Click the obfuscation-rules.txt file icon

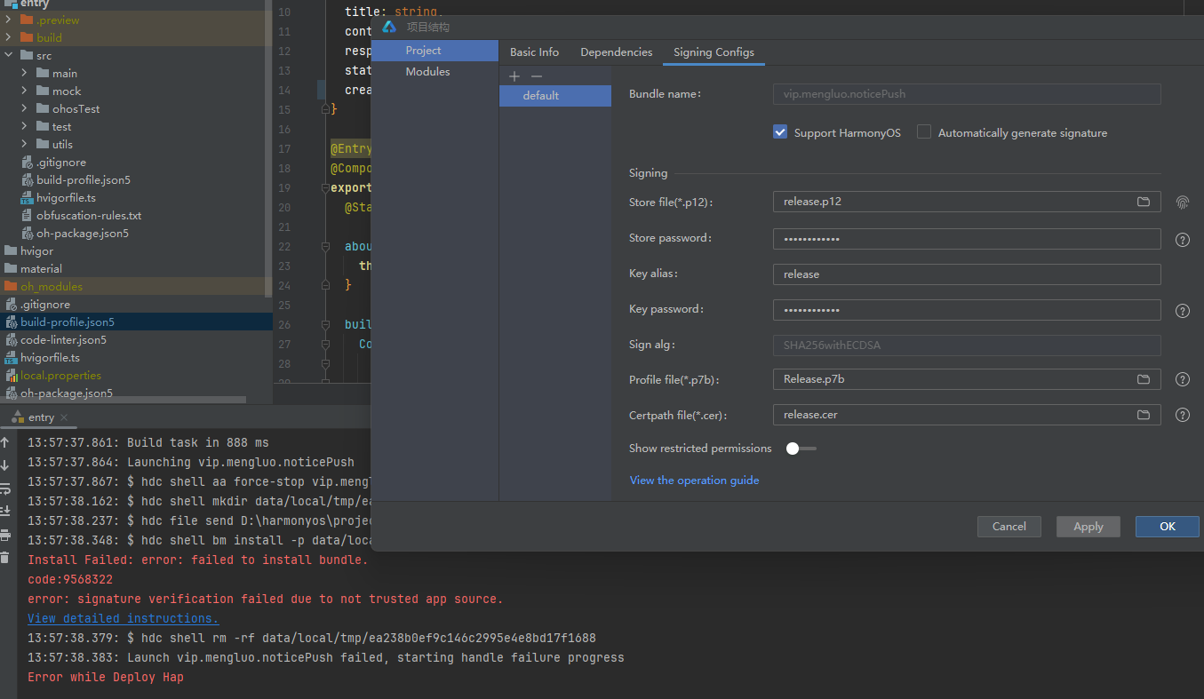(27, 215)
